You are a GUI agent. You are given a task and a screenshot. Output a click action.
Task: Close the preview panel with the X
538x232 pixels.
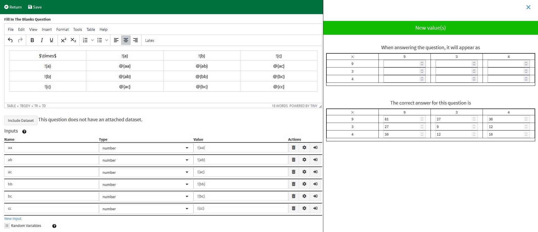[x=528, y=7]
